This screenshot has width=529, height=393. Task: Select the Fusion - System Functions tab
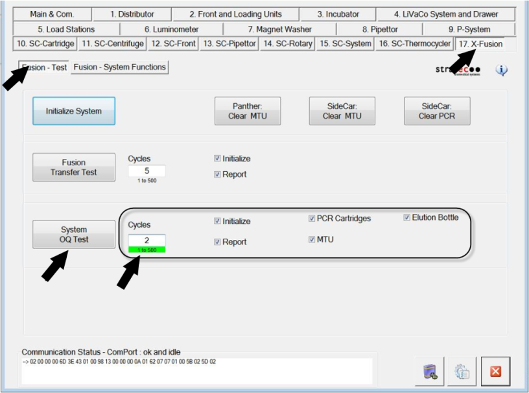(x=119, y=67)
